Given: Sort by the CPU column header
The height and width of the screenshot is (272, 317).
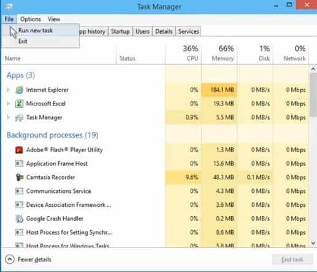Looking at the screenshot, I should click(183, 53).
